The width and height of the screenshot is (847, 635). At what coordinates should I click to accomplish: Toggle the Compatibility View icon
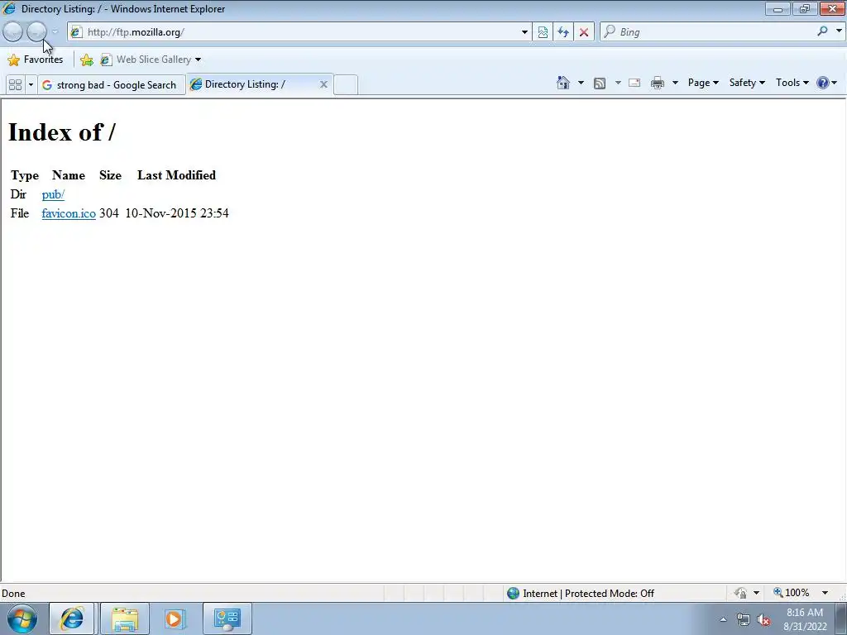click(543, 32)
